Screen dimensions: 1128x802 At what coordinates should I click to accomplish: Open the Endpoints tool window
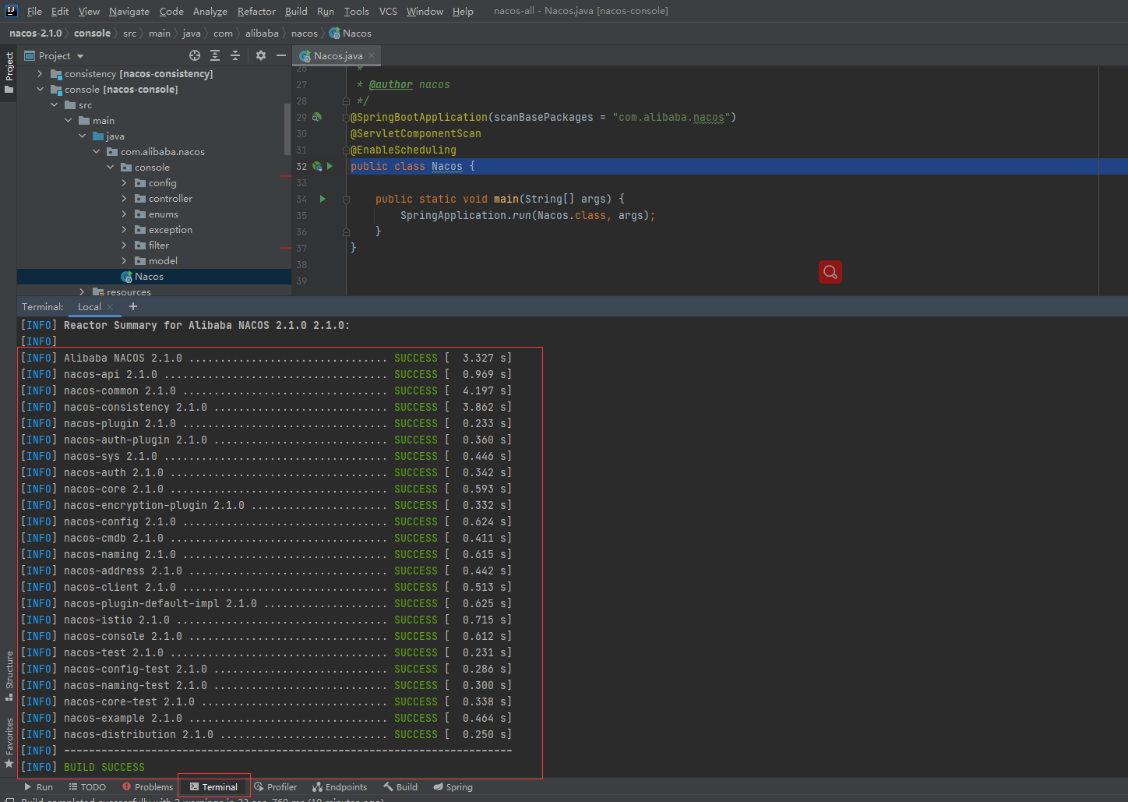[x=340, y=787]
